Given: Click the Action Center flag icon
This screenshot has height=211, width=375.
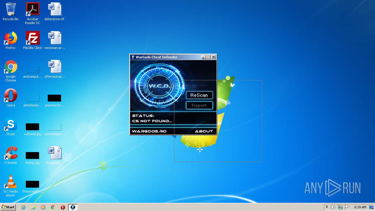Looking at the screenshot, I should tap(347, 207).
